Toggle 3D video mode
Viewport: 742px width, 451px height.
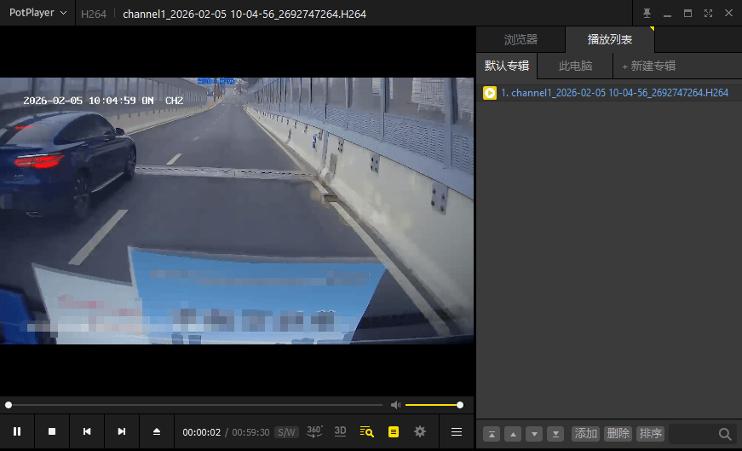coord(340,431)
